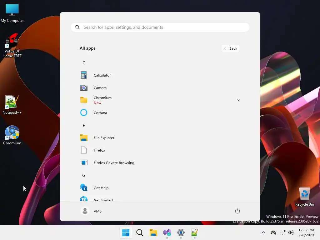This screenshot has width=320, height=240.
Task: Click the VM6 user avatar icon
Action: (x=85, y=211)
